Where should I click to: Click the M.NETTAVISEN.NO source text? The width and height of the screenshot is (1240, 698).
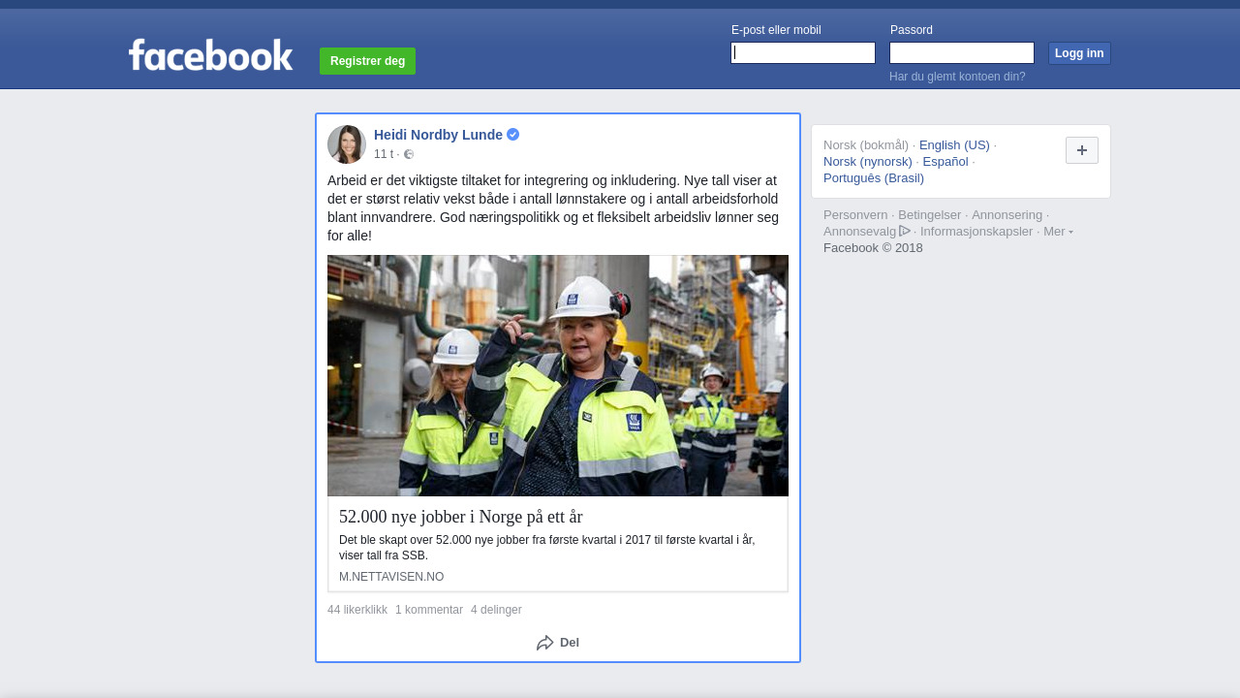coord(391,577)
